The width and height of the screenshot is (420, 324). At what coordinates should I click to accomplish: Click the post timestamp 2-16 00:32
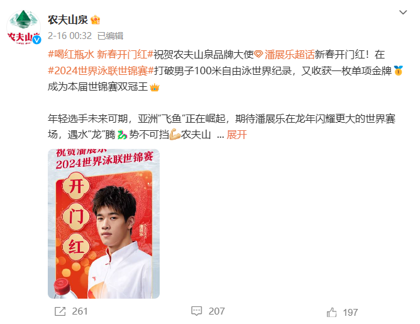[70, 36]
